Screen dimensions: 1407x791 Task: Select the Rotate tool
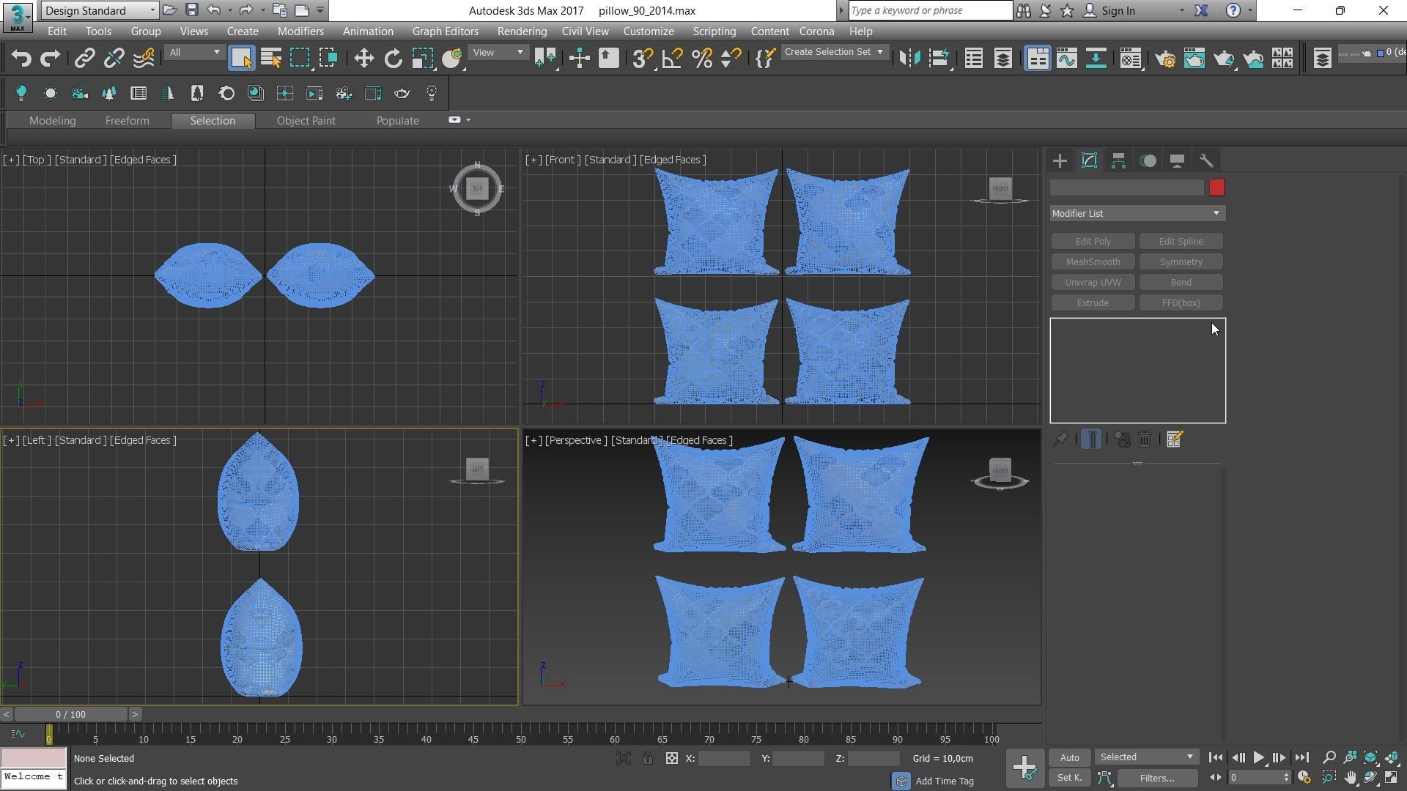click(394, 59)
